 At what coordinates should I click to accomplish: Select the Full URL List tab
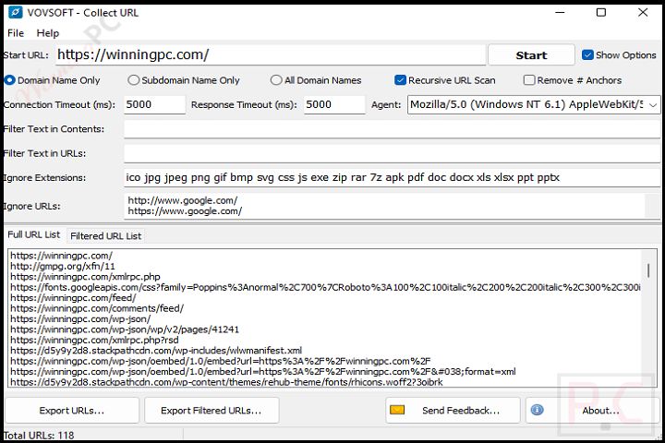[33, 235]
